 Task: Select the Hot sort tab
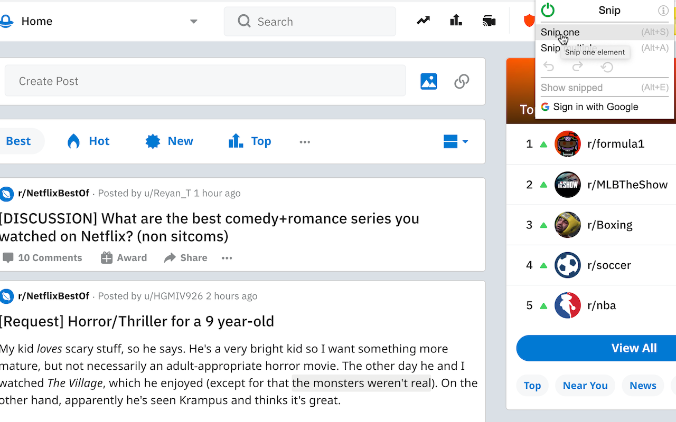click(89, 141)
